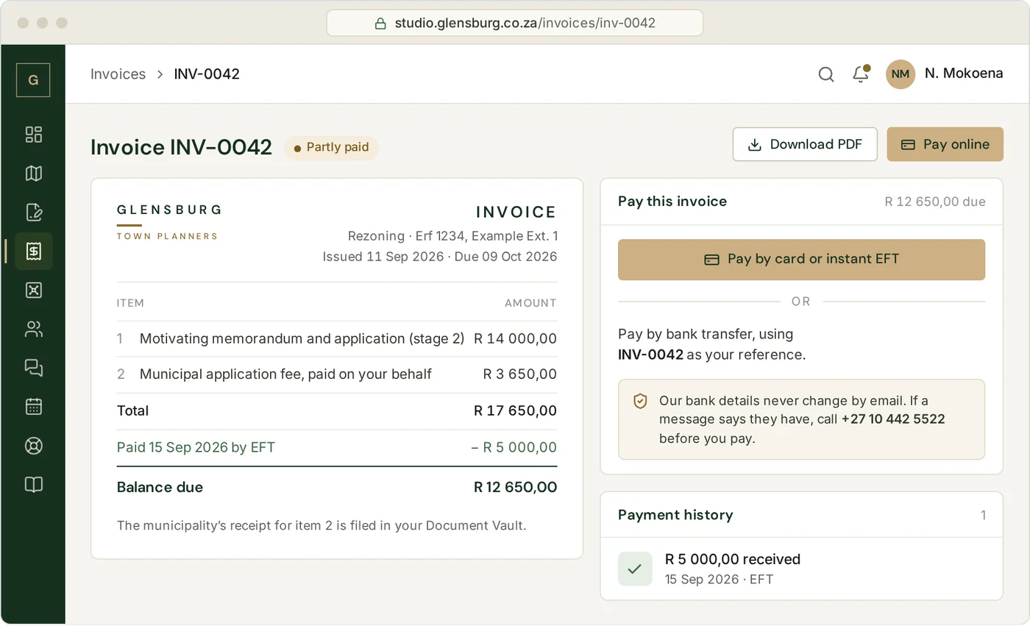Click the R 17 650,00 total amount
1030x626 pixels.
coord(515,411)
